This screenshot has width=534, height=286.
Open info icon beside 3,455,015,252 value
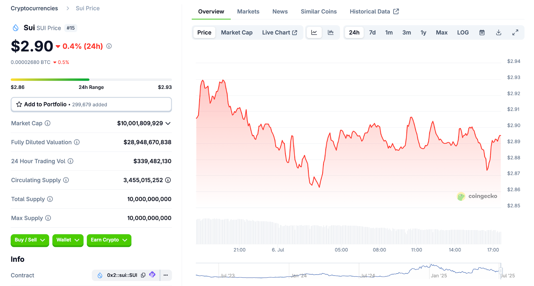point(168,180)
